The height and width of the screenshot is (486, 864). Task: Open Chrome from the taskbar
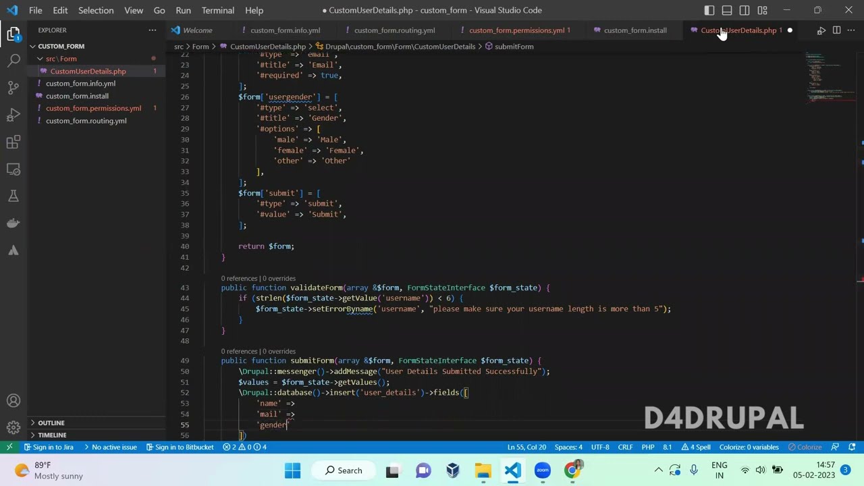[x=572, y=470]
